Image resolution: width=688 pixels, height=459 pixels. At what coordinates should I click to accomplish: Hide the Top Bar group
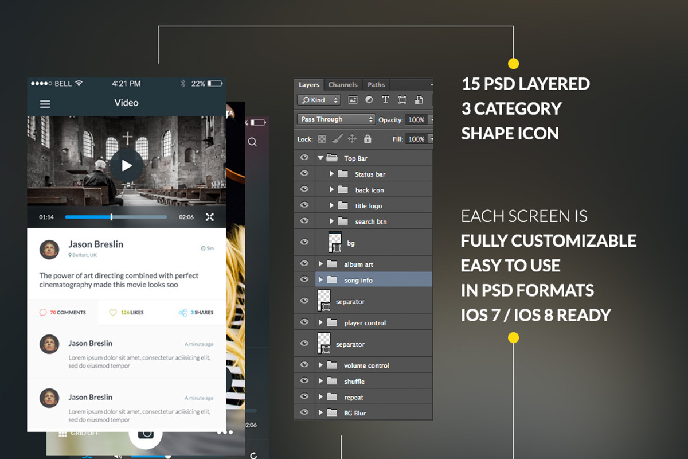304,157
